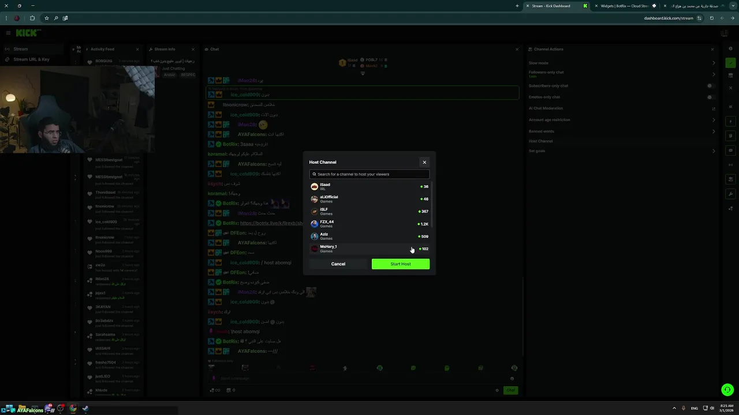This screenshot has height=415, width=739.
Task: Click the browser zoom magnifier icon
Action: tap(56, 18)
